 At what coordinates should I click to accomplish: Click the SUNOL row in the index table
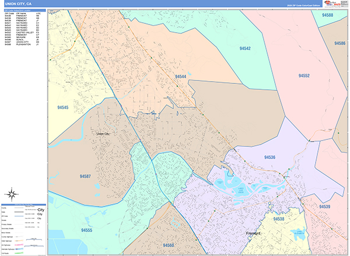(x=22, y=40)
